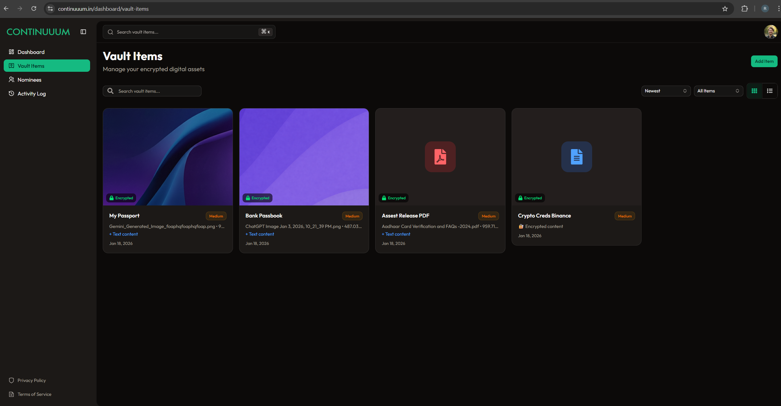Switch to grid view layout
Viewport: 781px width, 406px height.
[754, 91]
